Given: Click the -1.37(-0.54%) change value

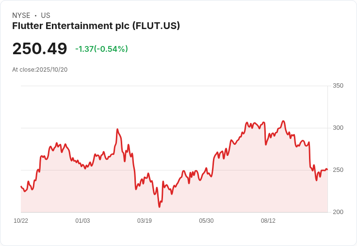Looking at the screenshot, I should pyautogui.click(x=101, y=49).
